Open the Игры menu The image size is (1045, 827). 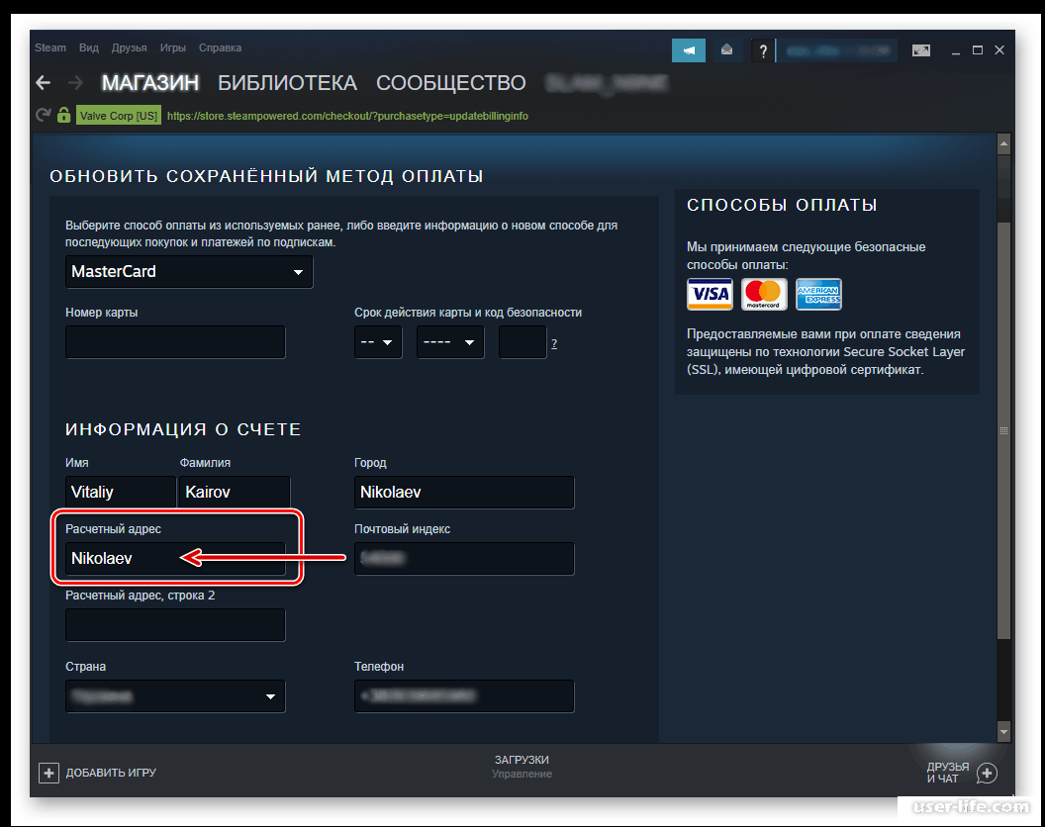pos(172,48)
